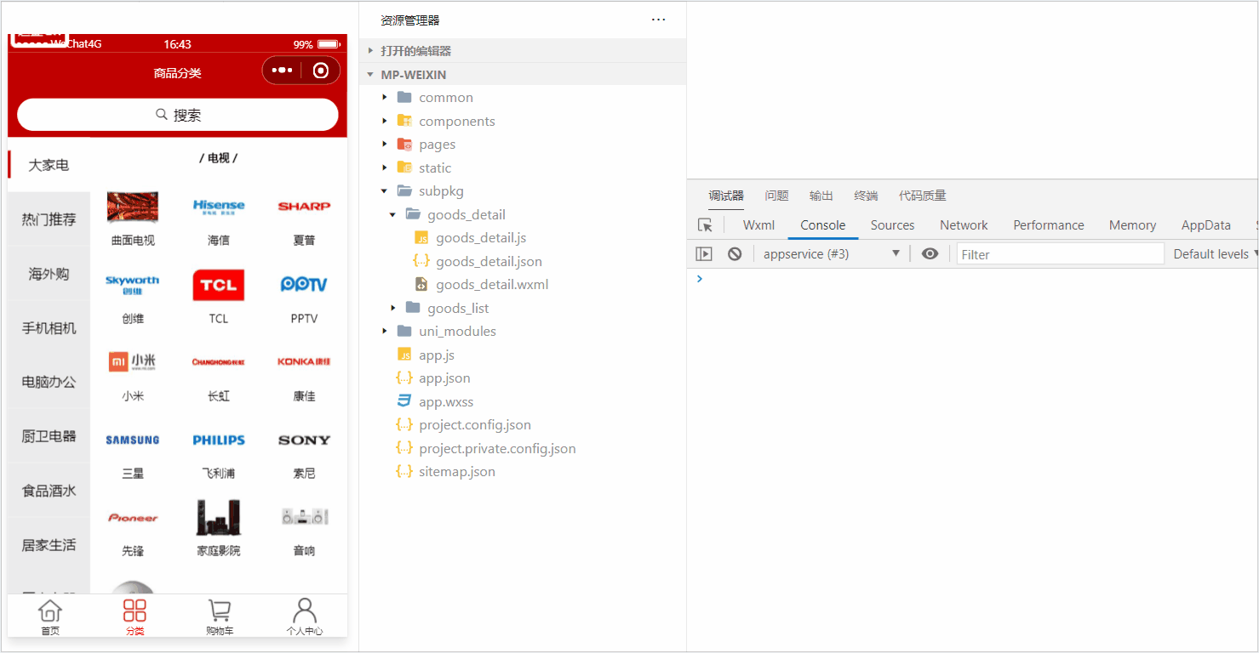Select the 海外购 category
This screenshot has width=1259, height=653.
[x=49, y=274]
